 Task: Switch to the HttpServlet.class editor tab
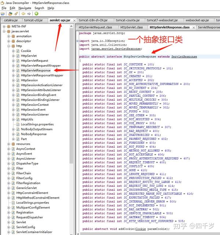pyautogui.click(x=132, y=28)
